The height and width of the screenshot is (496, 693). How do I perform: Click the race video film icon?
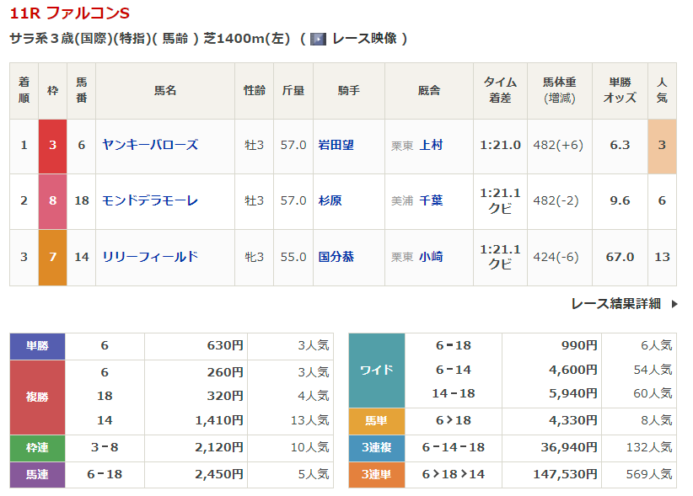318,40
